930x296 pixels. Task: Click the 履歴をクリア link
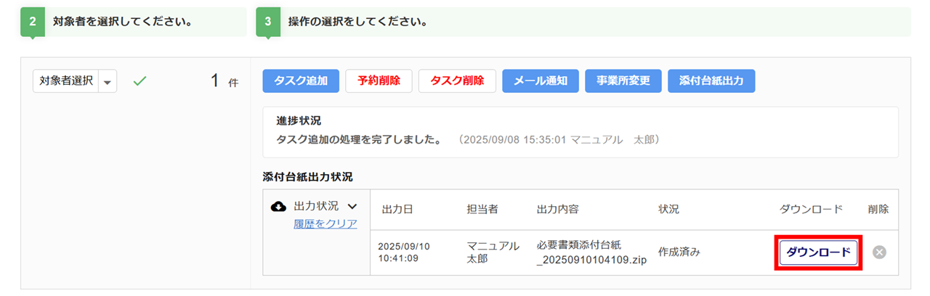point(325,223)
